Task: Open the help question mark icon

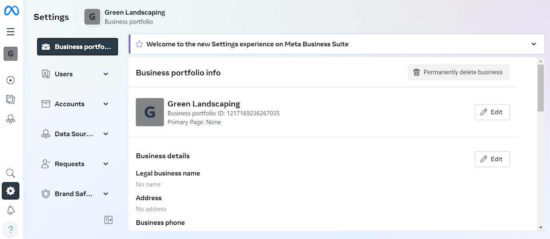Action: (x=11, y=230)
